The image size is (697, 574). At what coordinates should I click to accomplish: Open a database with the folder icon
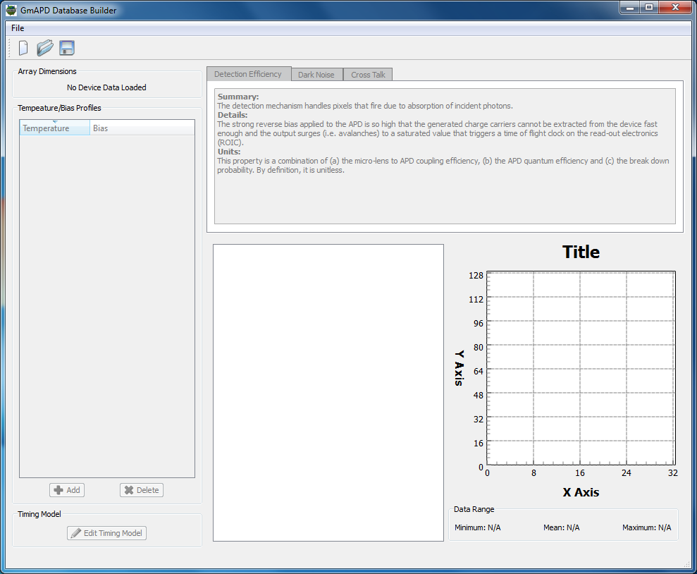tap(45, 48)
